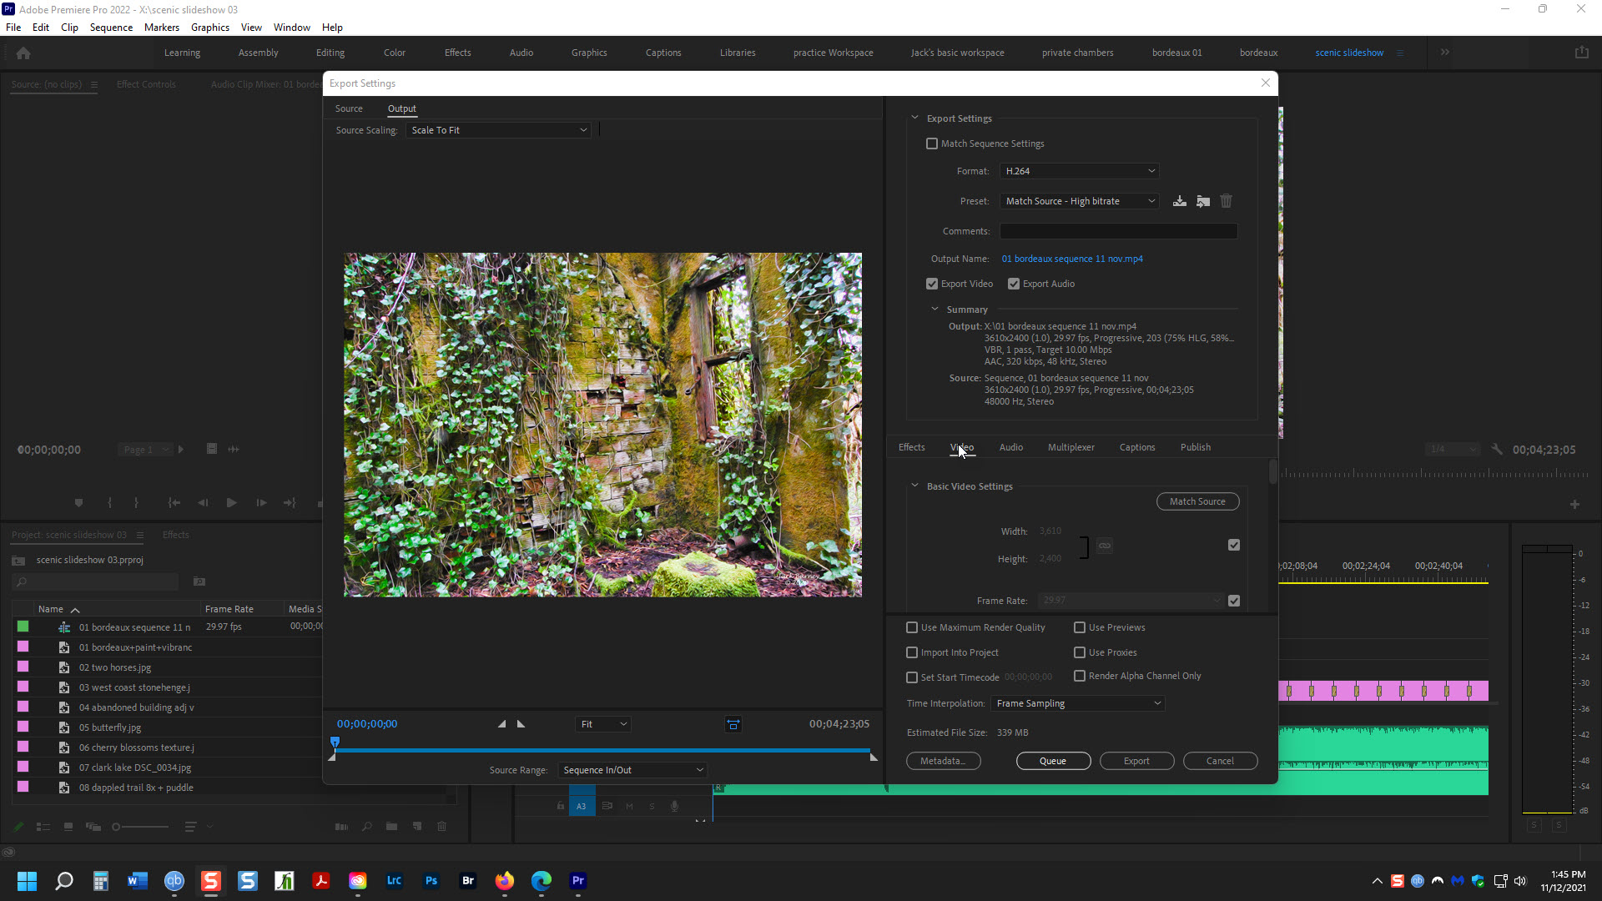This screenshot has height=901, width=1602.
Task: Toggle the link between width and height
Action: 1104,546
